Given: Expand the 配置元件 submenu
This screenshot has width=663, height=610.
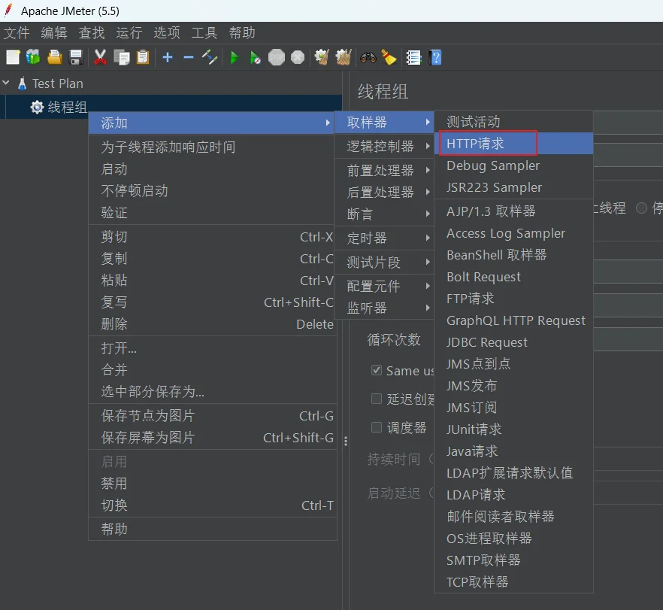Looking at the screenshot, I should 384,287.
